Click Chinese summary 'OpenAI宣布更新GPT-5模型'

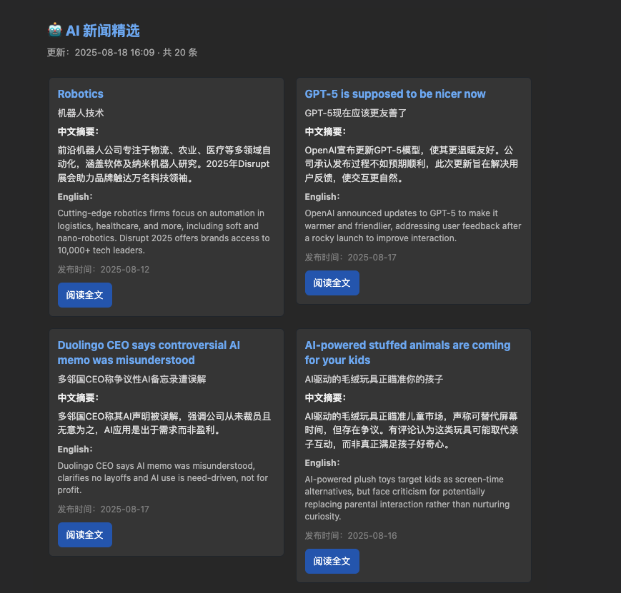click(x=411, y=164)
